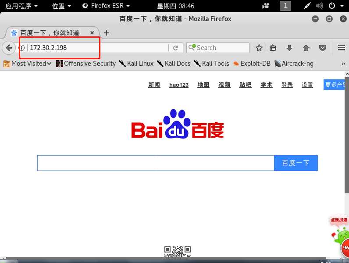Click the 百度一下 search button
Screen dimensions: 349x263
[296, 163]
